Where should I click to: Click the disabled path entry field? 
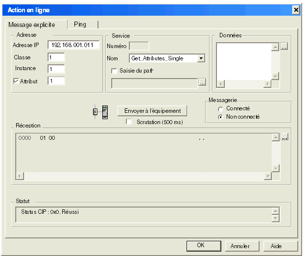[x=155, y=83]
